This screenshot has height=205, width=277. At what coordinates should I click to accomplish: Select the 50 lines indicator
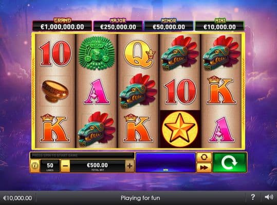[x=50, y=166]
